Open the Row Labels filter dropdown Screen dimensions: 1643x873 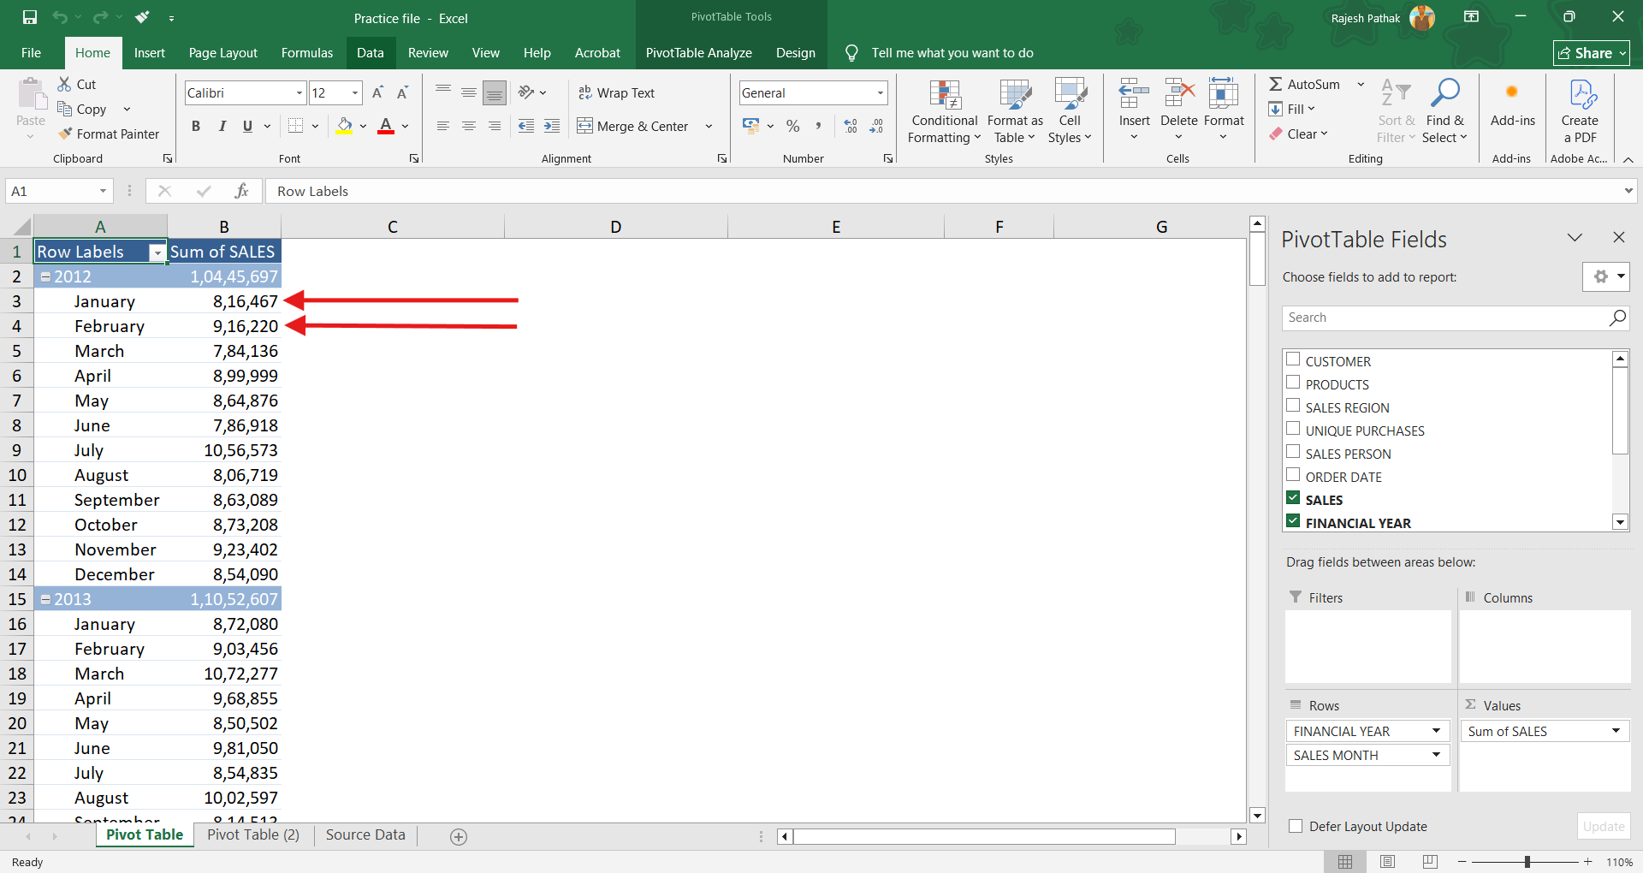[x=157, y=252]
